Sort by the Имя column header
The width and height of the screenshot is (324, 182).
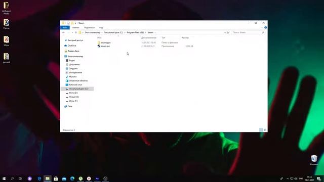click(x=99, y=38)
